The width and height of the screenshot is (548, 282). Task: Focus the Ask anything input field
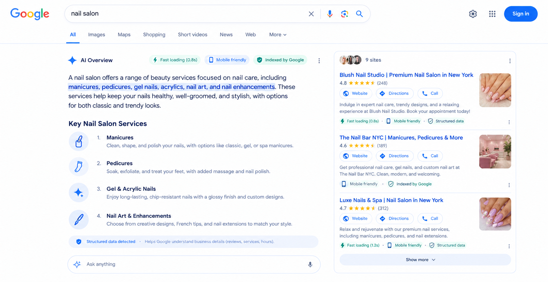point(194,264)
